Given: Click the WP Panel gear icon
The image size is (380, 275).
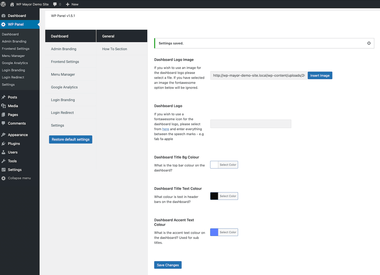Looking at the screenshot, I should pyautogui.click(x=4, y=24).
